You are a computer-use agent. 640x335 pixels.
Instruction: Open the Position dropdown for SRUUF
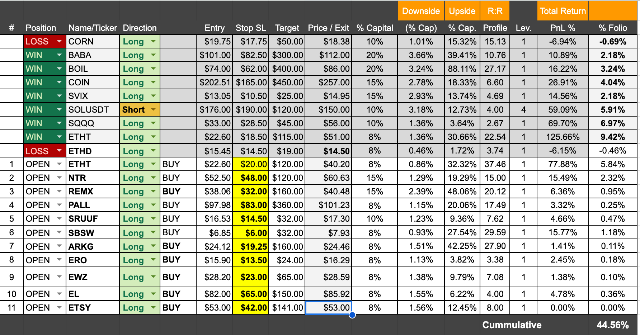point(59,218)
